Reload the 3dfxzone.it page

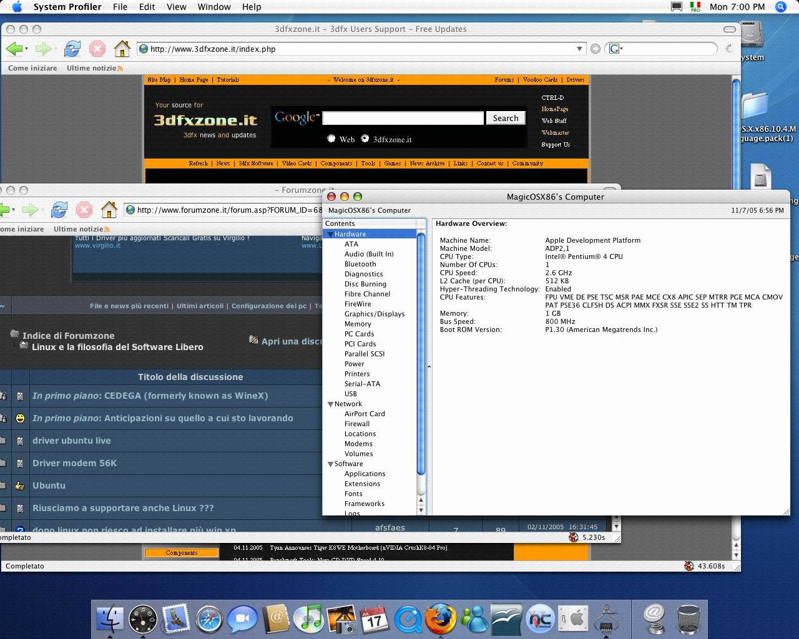click(x=72, y=49)
